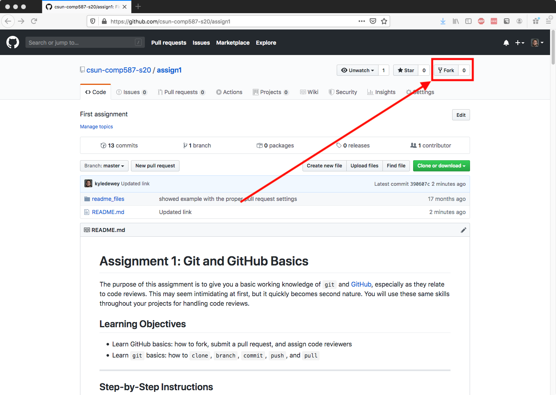
Task: Switch to the repository Pull requests tab
Action: 181,92
